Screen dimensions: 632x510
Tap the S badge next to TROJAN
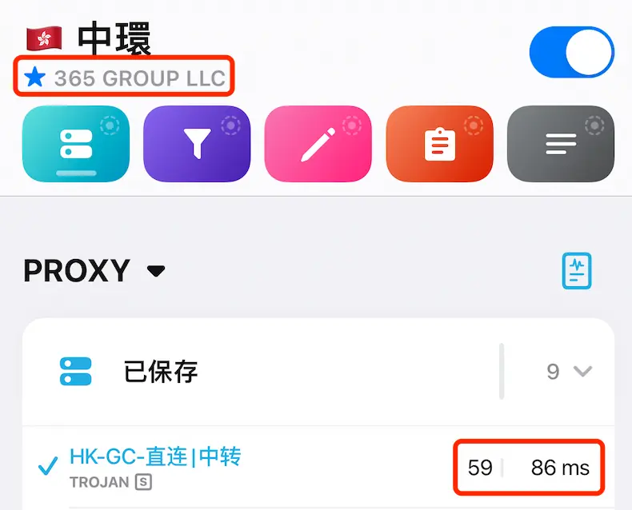click(x=143, y=482)
